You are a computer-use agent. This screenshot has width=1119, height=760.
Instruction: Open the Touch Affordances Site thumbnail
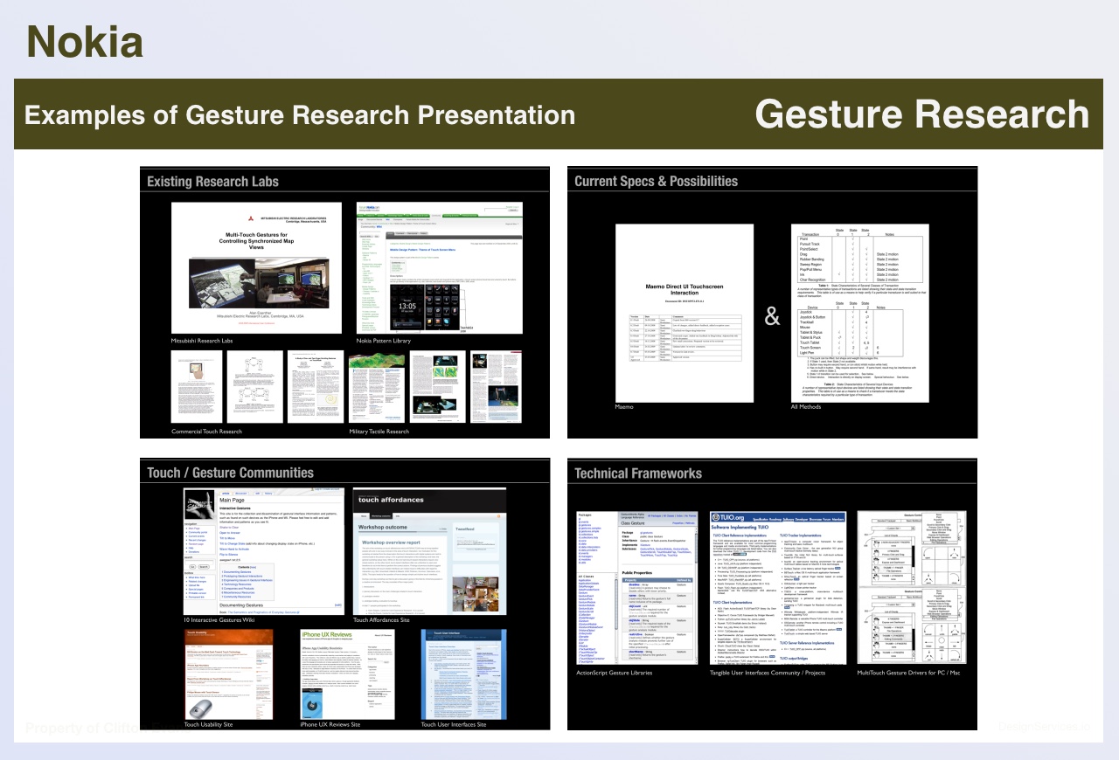[429, 549]
